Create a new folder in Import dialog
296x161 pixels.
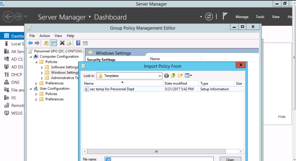[x=180, y=76]
